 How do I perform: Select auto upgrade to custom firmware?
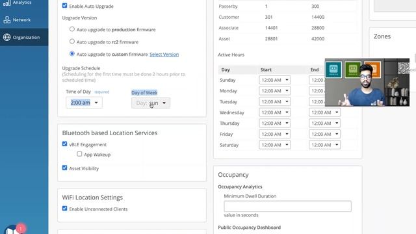pos(72,53)
